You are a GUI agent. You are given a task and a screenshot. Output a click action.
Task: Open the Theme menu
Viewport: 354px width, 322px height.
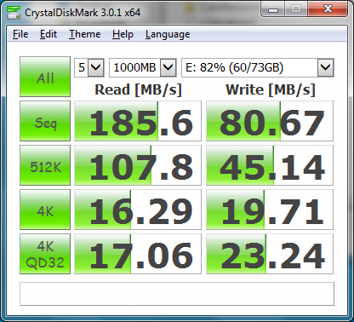tap(84, 34)
